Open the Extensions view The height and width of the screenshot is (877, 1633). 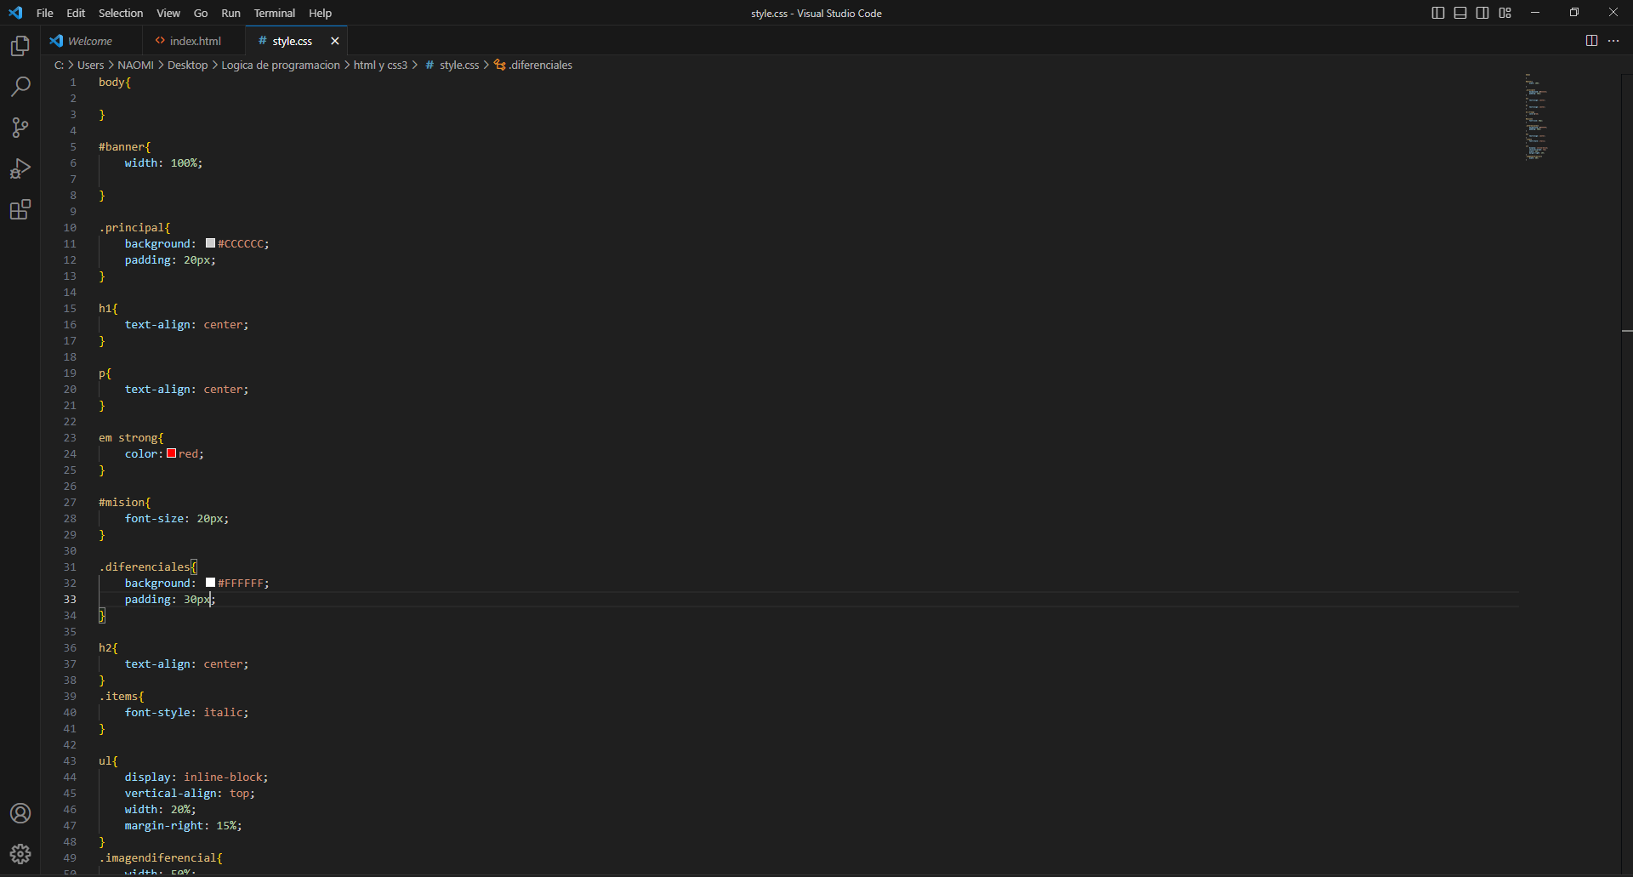[x=20, y=209]
